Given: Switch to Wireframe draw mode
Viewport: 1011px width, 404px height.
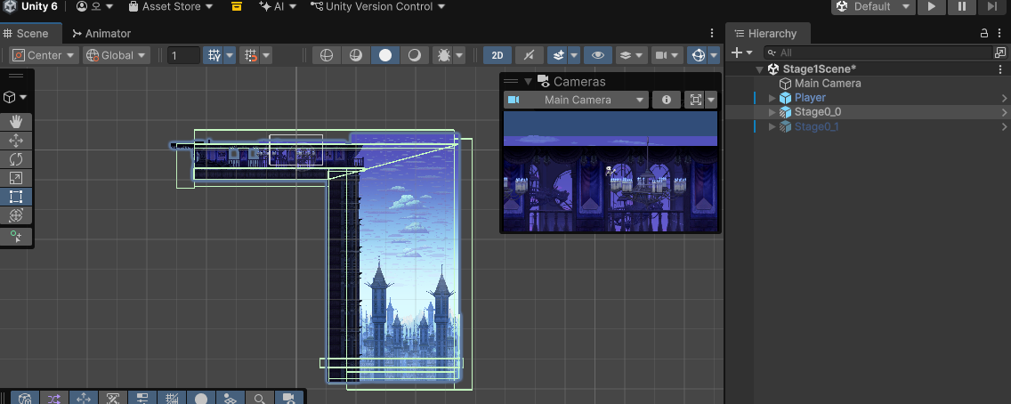Looking at the screenshot, I should (x=327, y=55).
